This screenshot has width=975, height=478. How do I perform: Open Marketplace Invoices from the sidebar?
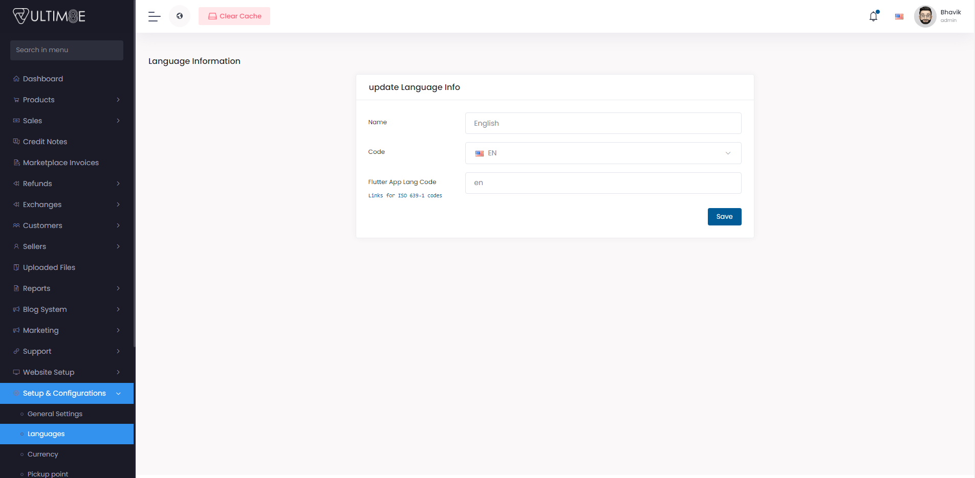pyautogui.click(x=60, y=163)
